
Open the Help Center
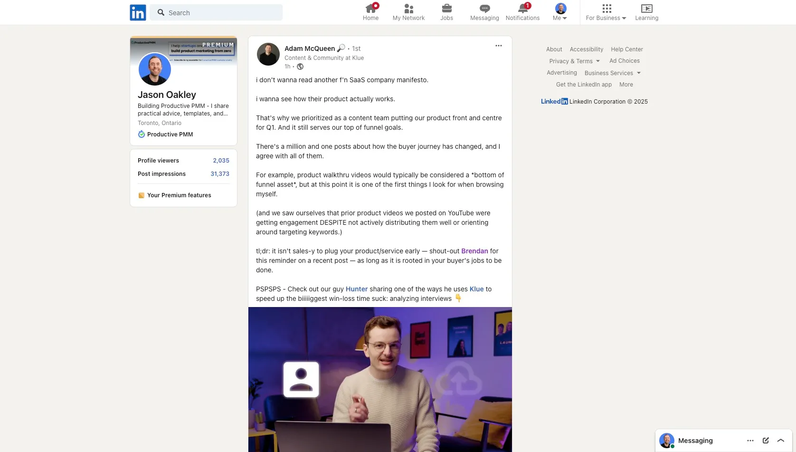pyautogui.click(x=626, y=49)
